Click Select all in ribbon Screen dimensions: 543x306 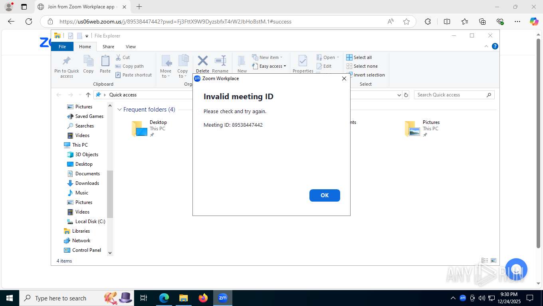click(x=359, y=57)
